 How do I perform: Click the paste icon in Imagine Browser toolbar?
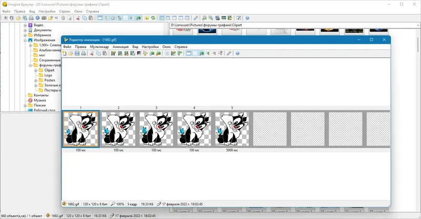[91, 18]
